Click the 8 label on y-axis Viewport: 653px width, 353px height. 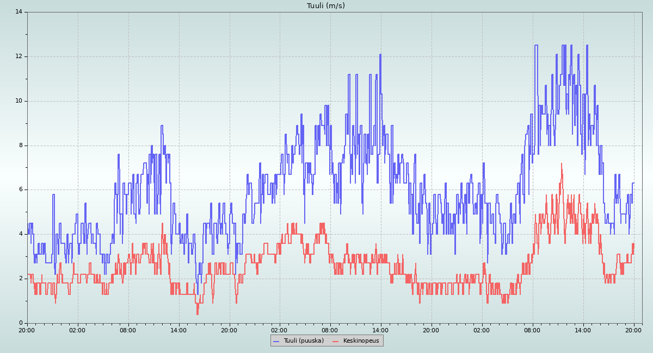20,146
